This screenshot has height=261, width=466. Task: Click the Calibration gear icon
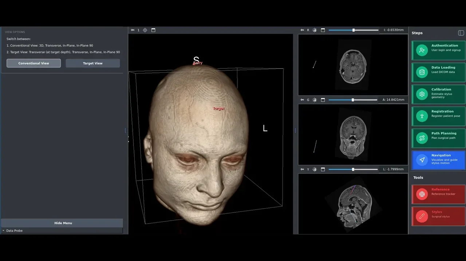(422, 94)
